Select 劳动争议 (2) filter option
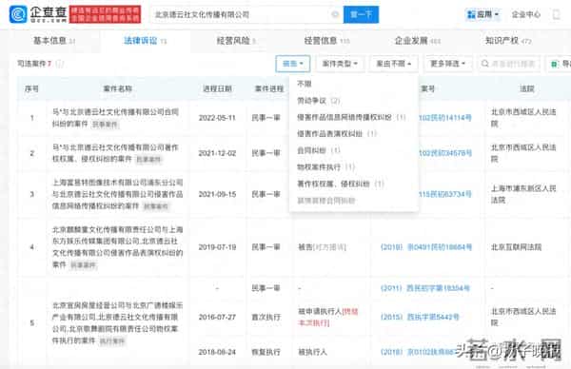The width and height of the screenshot is (571, 369). [318, 101]
